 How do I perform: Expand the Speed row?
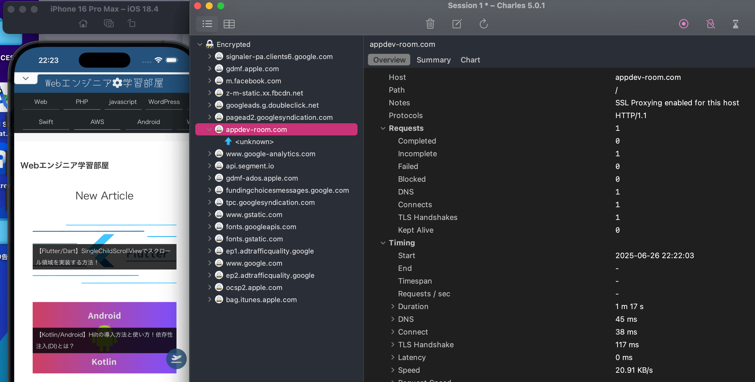pyautogui.click(x=393, y=370)
